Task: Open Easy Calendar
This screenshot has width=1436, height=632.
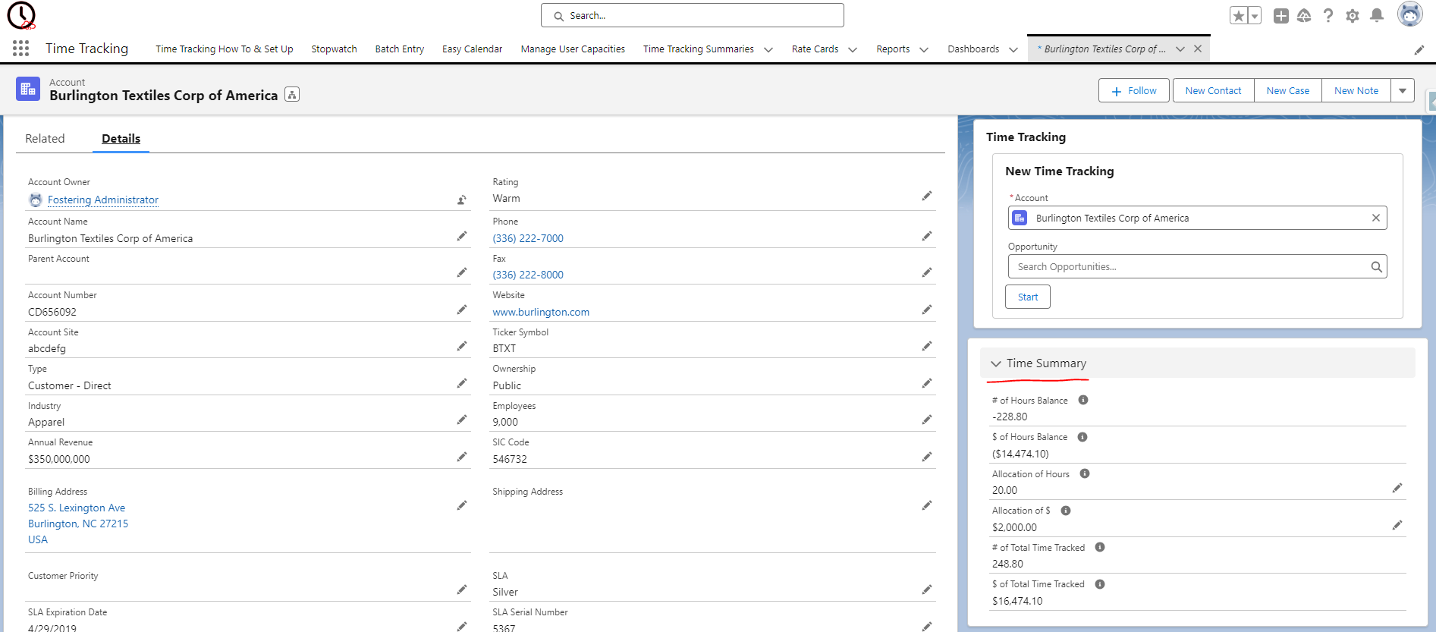Action: 473,49
